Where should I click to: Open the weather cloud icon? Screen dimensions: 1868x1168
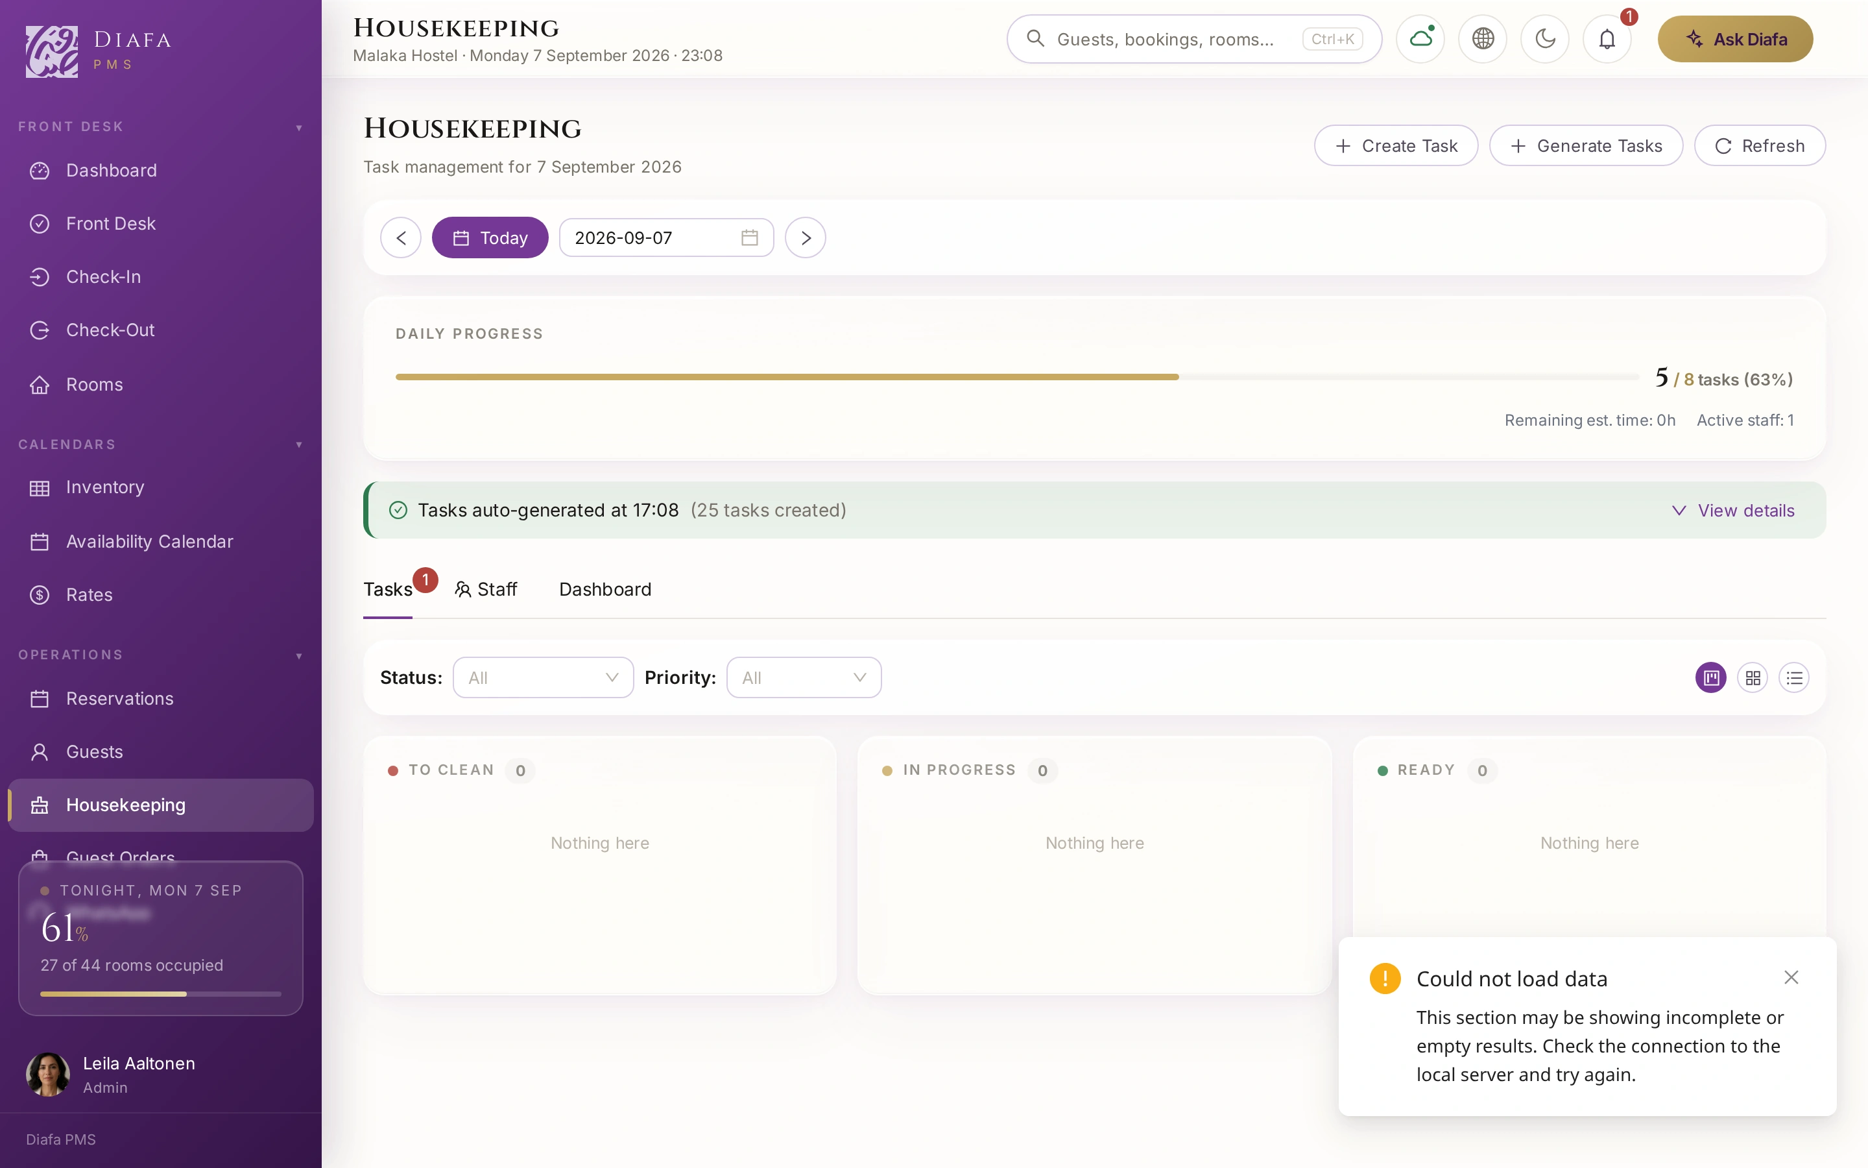coord(1420,39)
